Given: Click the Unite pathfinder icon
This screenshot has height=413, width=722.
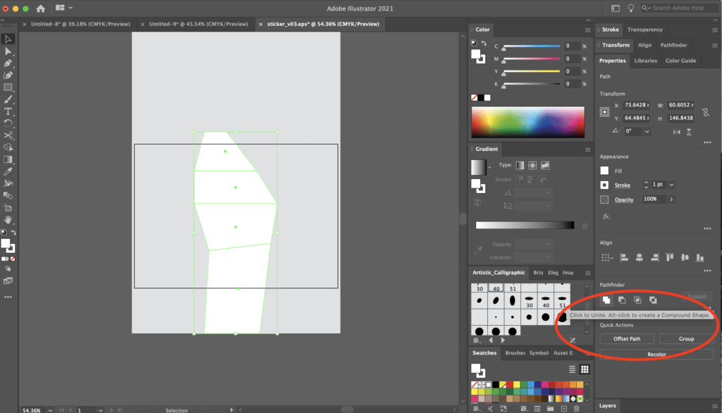Looking at the screenshot, I should [606, 300].
